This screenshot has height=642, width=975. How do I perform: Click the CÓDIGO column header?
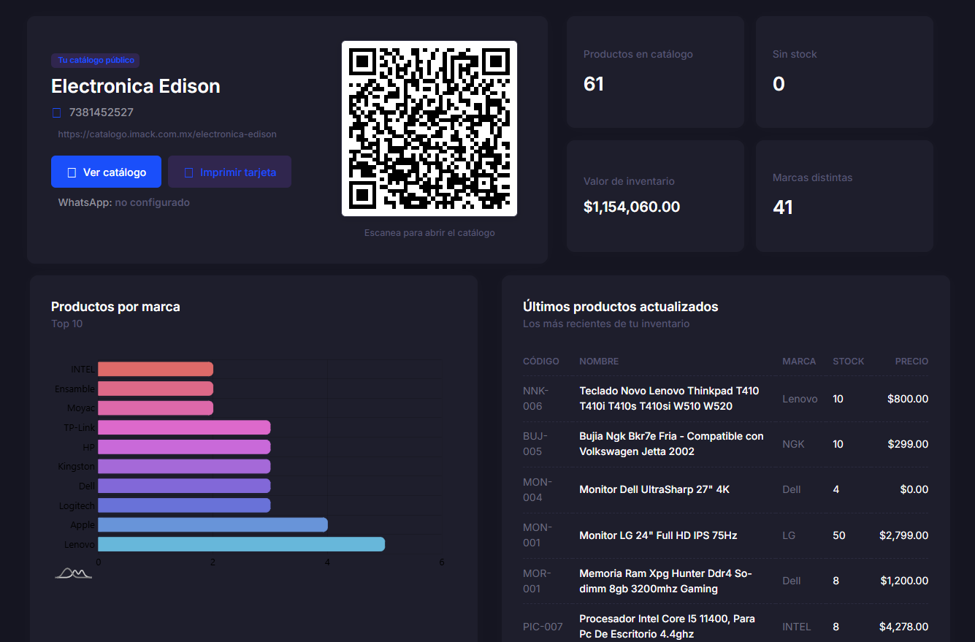(x=541, y=362)
